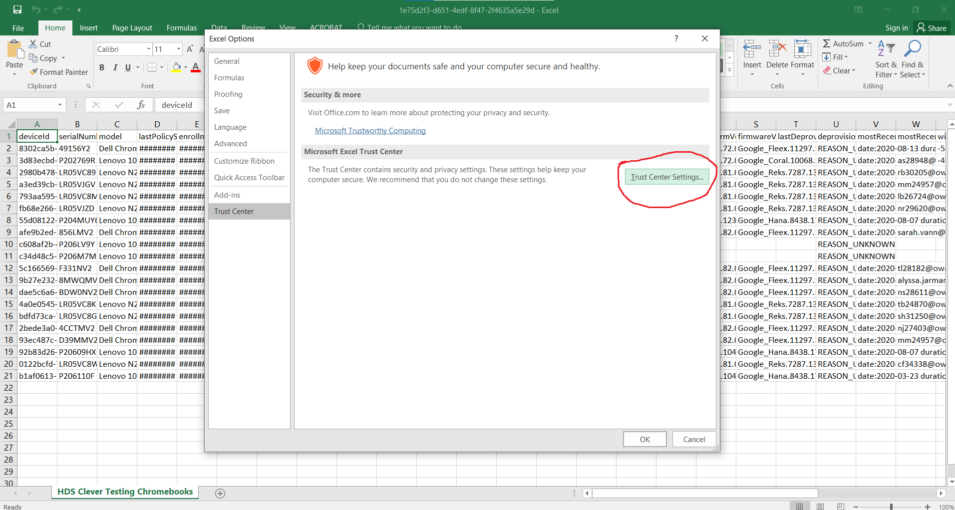Activate the Format Painter
The image size is (955, 510).
pyautogui.click(x=58, y=72)
